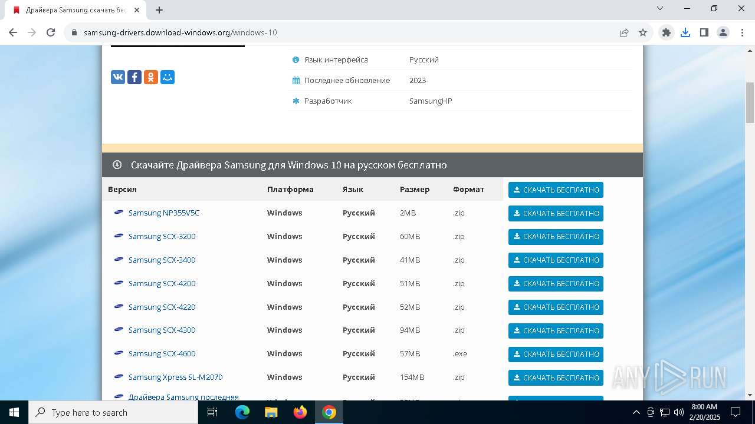This screenshot has height=424, width=755.
Task: Open clock showing 8:00 AM
Action: coord(704,412)
